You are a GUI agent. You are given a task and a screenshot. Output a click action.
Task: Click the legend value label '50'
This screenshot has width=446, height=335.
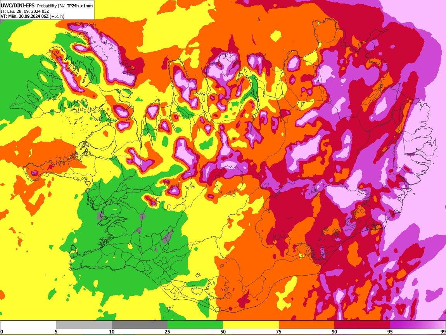(223, 332)
